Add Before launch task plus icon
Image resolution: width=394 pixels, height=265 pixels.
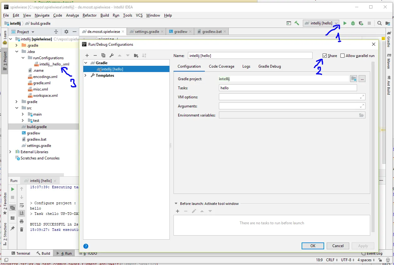coord(178,211)
